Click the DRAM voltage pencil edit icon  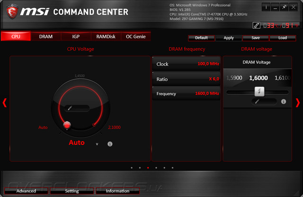pyautogui.click(x=257, y=101)
